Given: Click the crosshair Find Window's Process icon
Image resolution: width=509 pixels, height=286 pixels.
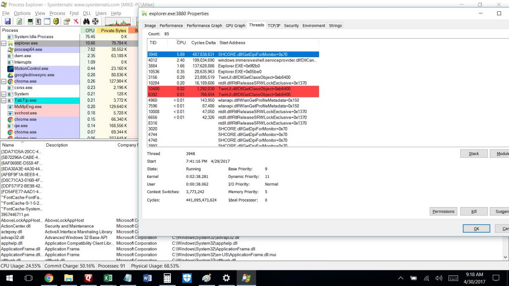Looking at the screenshot, I should (95, 22).
